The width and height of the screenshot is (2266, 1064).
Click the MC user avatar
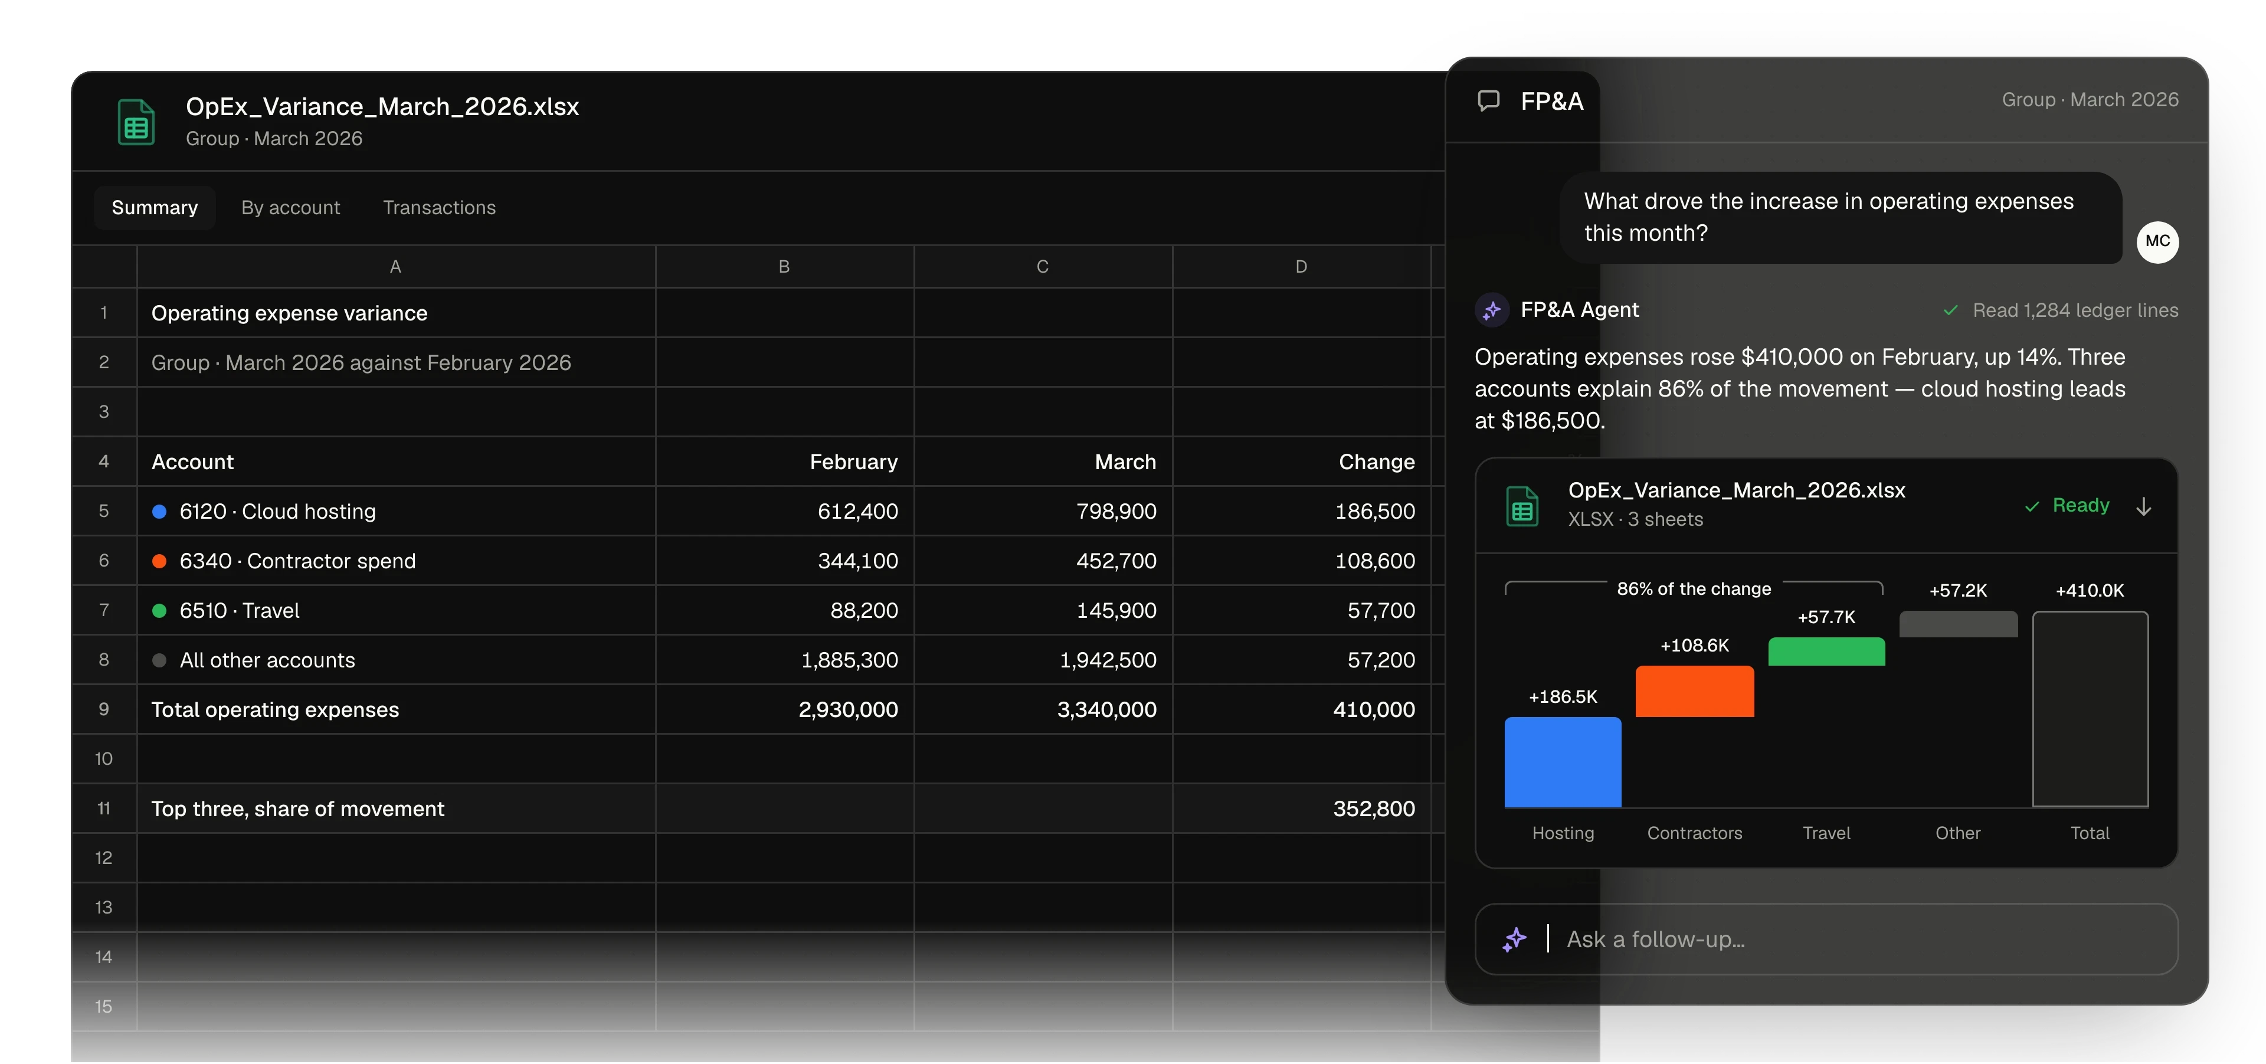point(2157,241)
